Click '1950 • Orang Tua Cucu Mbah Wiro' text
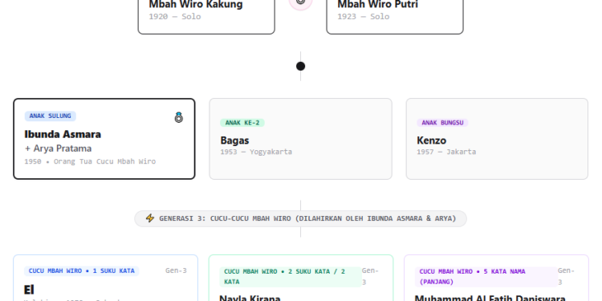This screenshot has height=301, width=602. (90, 161)
